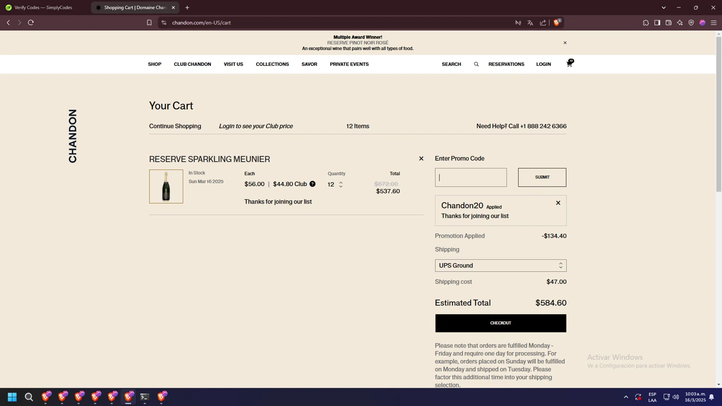Click Login to see your Club price
The height and width of the screenshot is (406, 722).
(256, 126)
